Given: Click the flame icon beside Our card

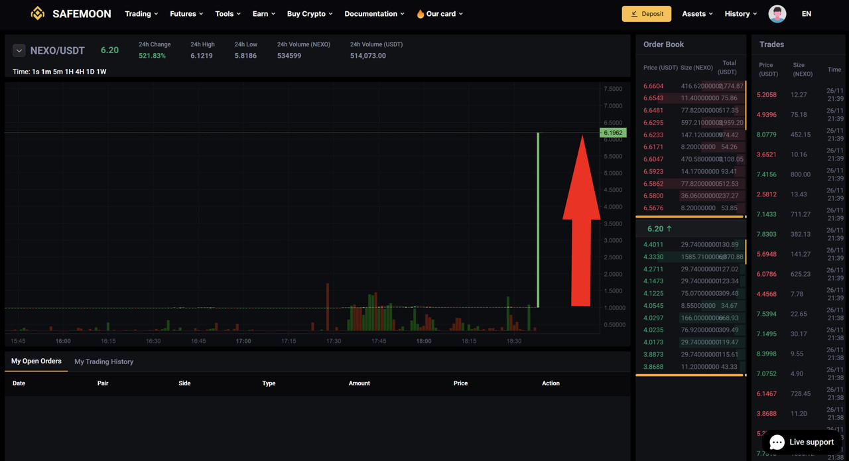Looking at the screenshot, I should (420, 14).
